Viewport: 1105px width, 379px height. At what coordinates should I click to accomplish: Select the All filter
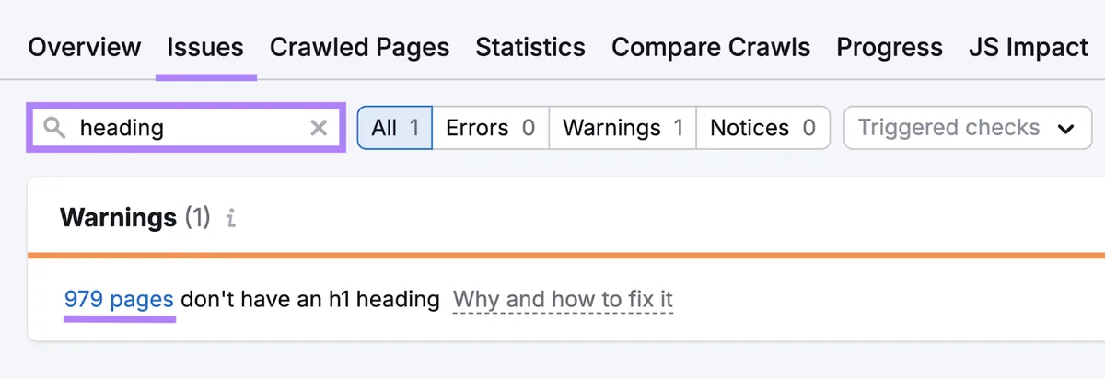tap(395, 128)
